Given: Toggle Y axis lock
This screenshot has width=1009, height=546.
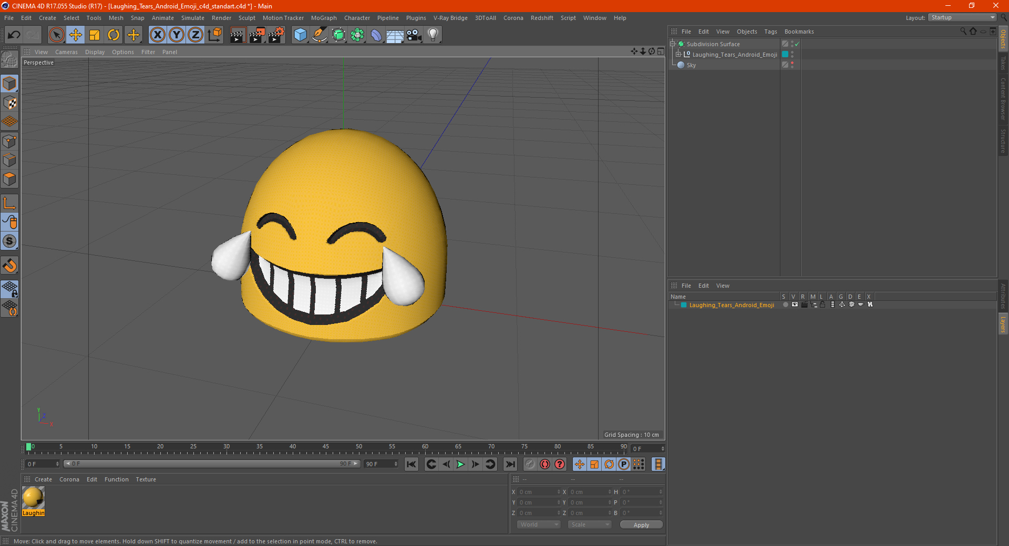Looking at the screenshot, I should pyautogui.click(x=176, y=35).
